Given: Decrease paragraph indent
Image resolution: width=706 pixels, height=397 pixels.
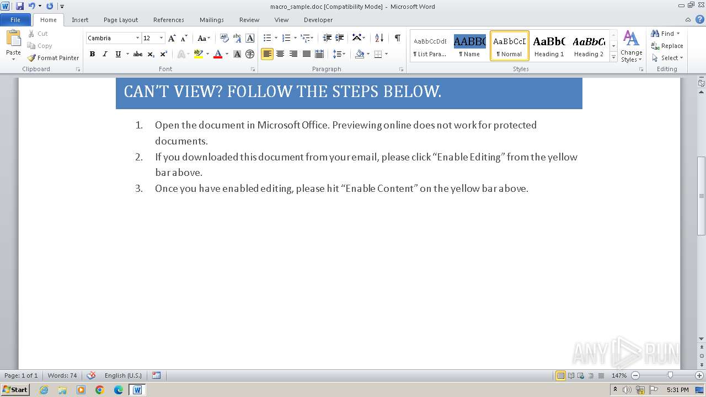Looking at the screenshot, I should 327,38.
